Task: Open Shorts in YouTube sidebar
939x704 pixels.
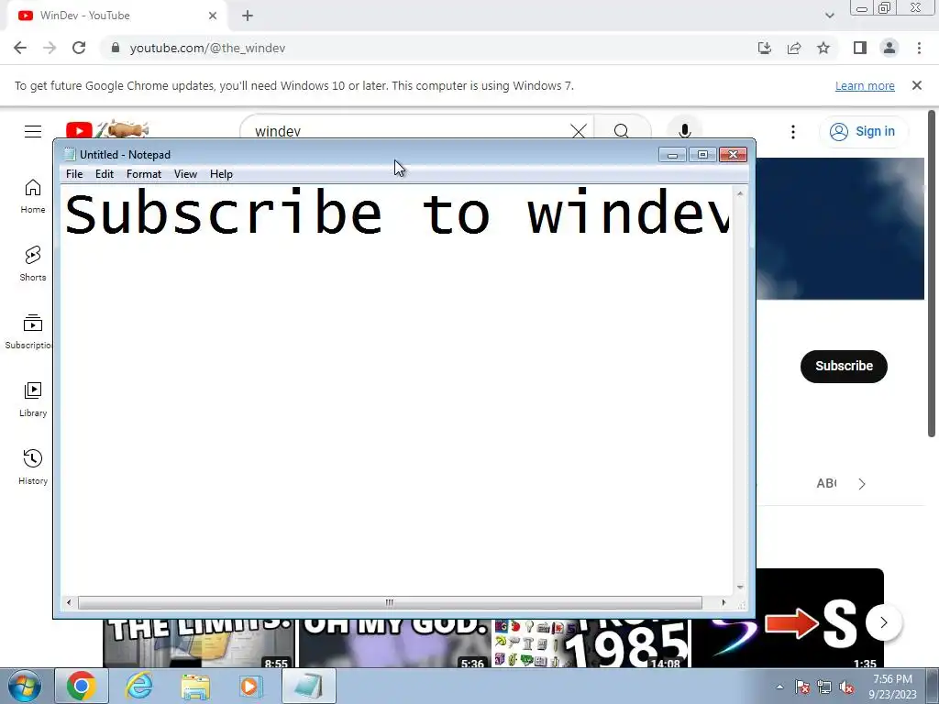Action: [33, 264]
